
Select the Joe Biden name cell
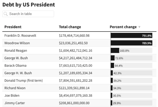(x=12, y=95)
